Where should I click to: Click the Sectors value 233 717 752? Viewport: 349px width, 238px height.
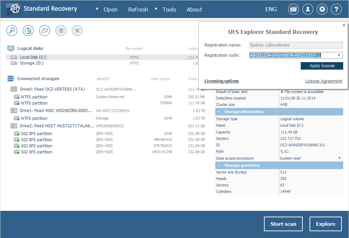(x=290, y=139)
